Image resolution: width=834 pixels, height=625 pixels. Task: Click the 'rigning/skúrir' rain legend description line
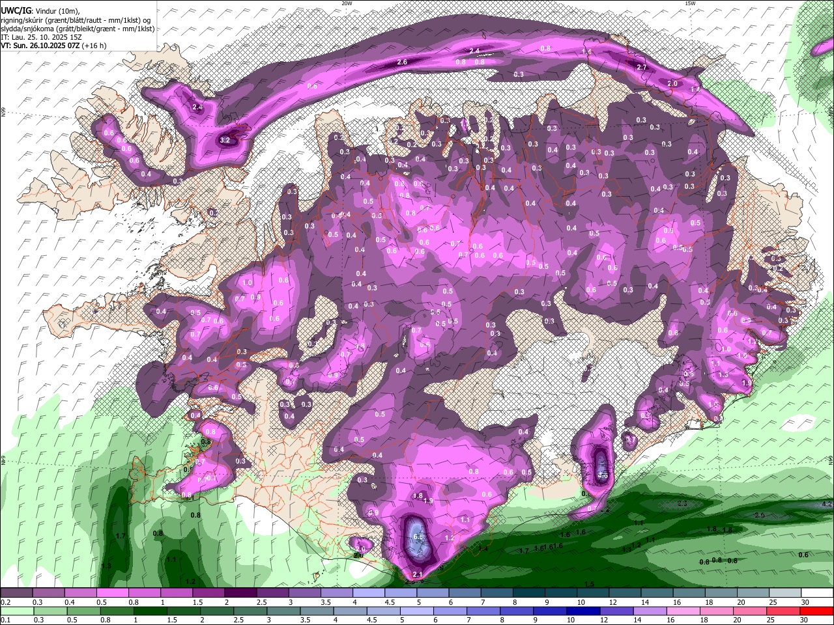76,20
